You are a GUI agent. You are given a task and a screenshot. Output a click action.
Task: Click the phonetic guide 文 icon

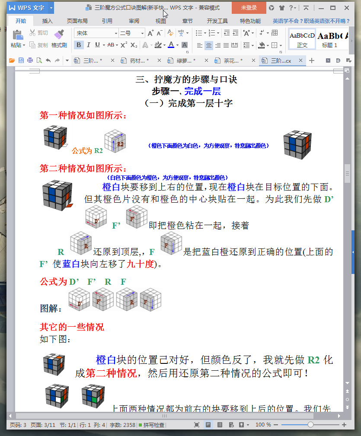[181, 33]
